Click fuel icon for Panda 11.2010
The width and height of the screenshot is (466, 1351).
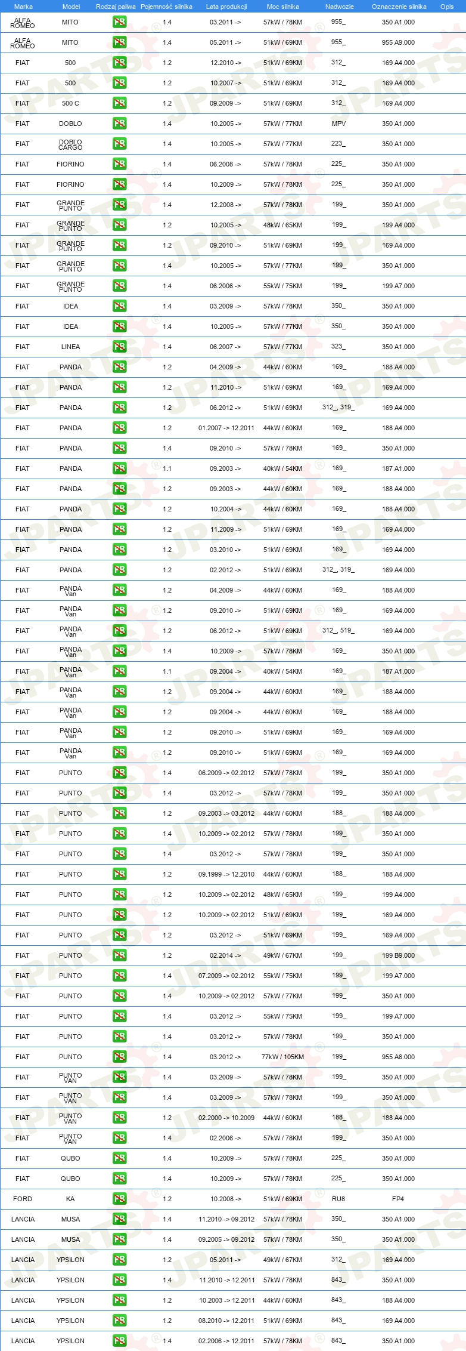tap(119, 387)
